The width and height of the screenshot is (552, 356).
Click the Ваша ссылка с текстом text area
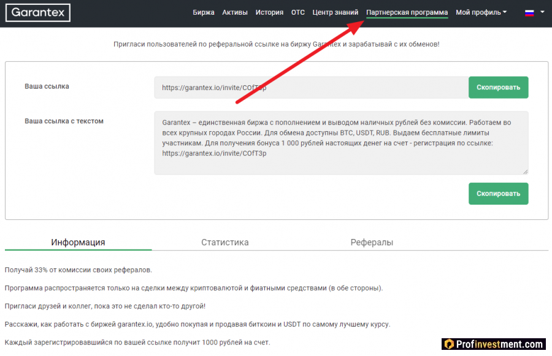tap(341, 143)
